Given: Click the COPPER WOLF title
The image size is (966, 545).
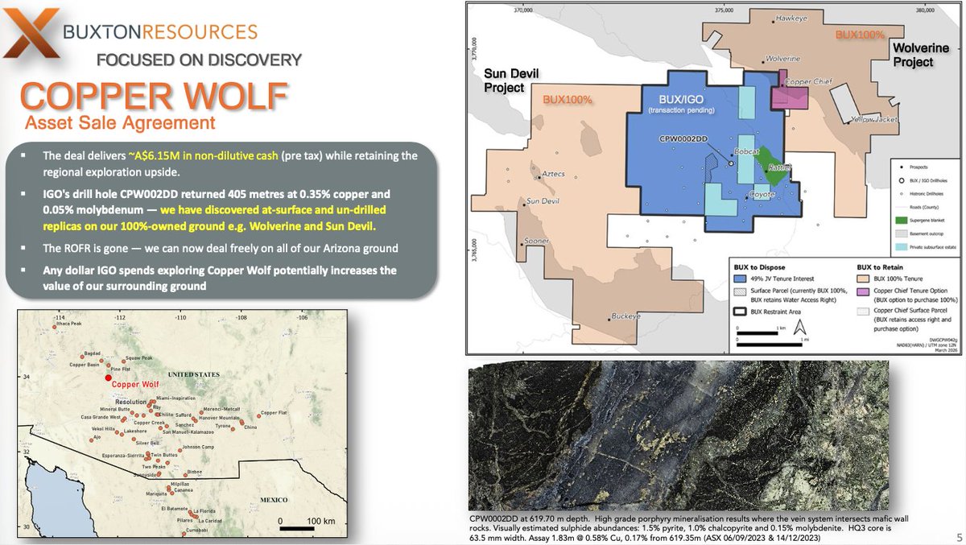Looking at the screenshot, I should [153, 96].
